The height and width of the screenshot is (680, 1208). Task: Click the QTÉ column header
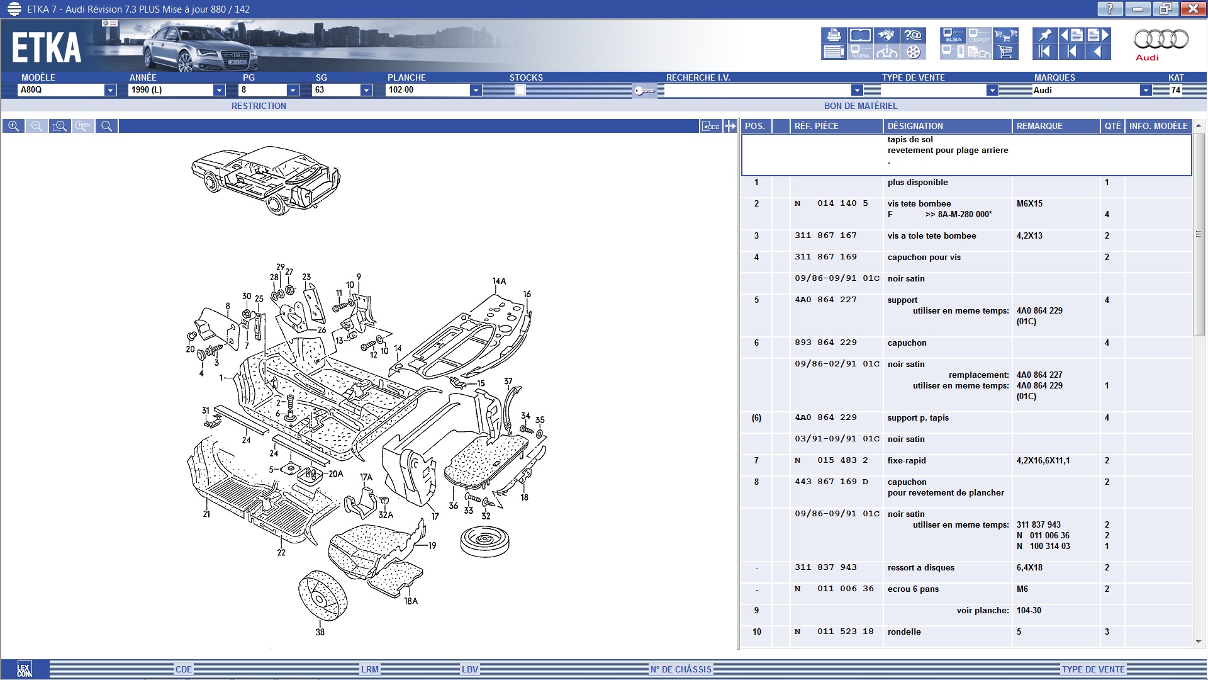tap(1112, 126)
